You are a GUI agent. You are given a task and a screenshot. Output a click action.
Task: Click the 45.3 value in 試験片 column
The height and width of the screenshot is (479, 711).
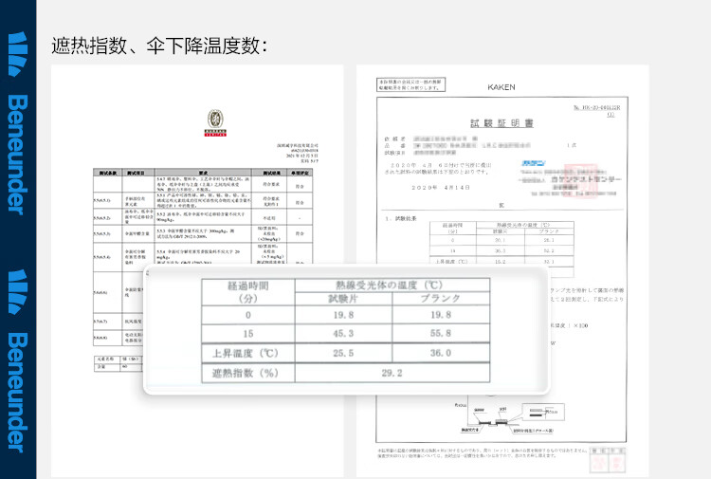(x=343, y=333)
